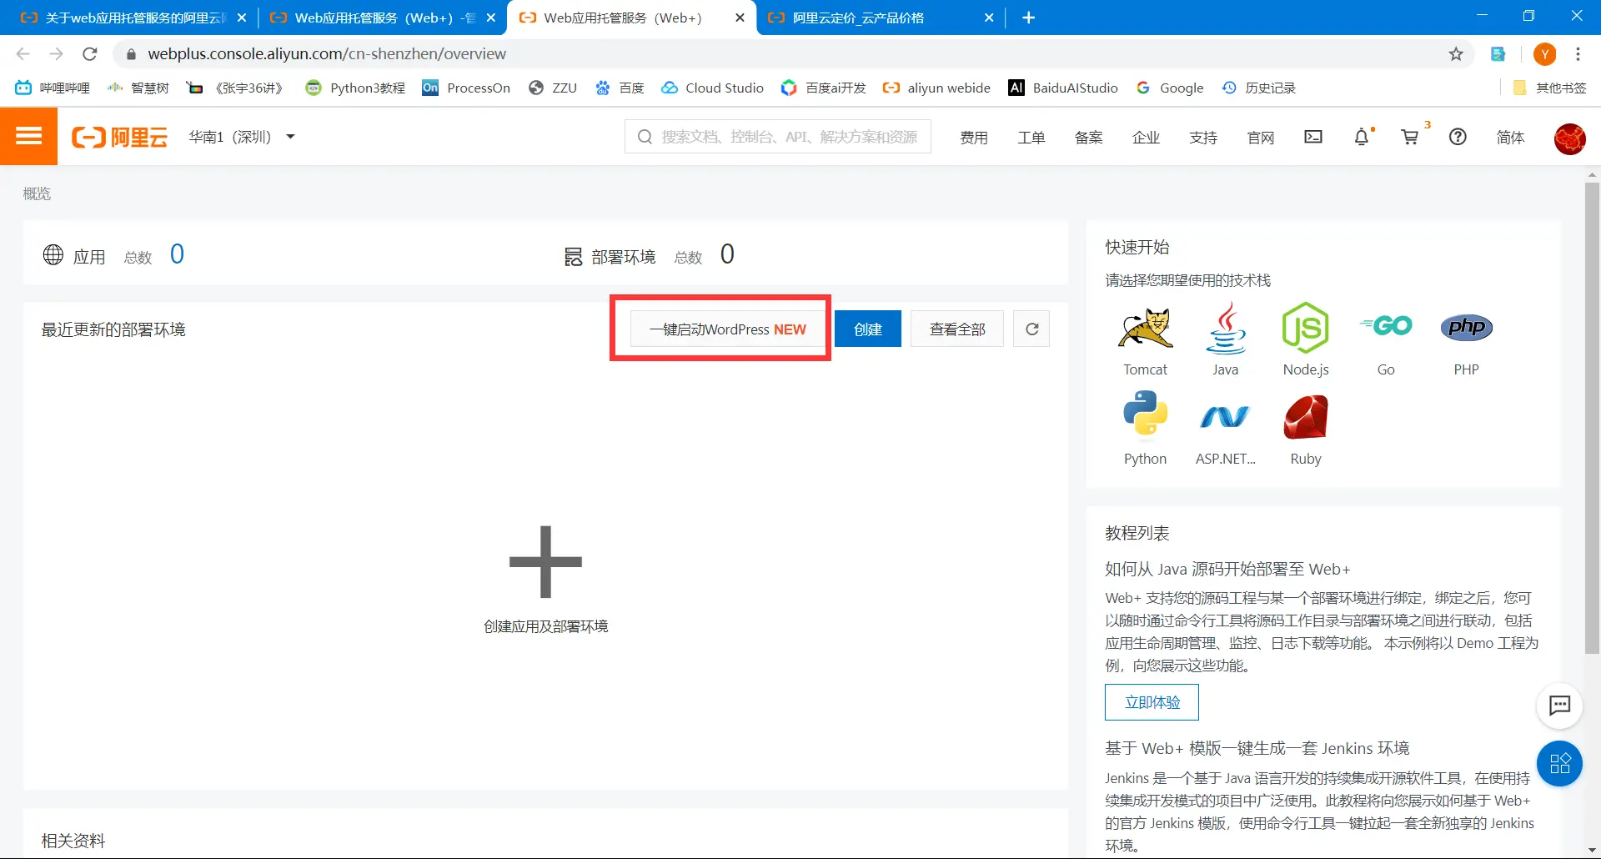The height and width of the screenshot is (859, 1601).
Task: Open the 如何从 Java 源码开始部署至 Web+ tutorial
Action: coord(1227,569)
